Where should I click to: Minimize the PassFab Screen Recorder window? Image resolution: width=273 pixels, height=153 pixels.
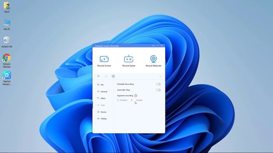click(157, 45)
